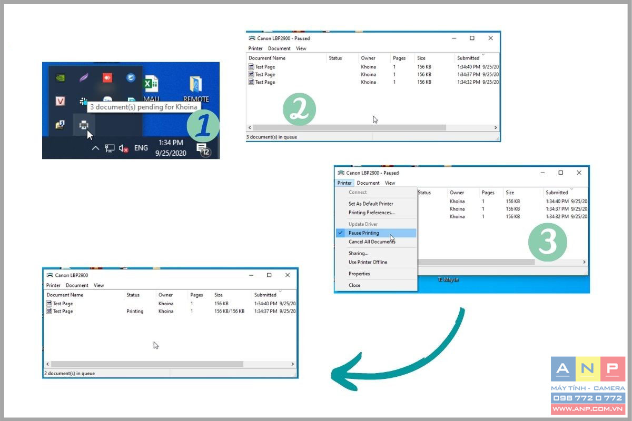632x421 pixels.
Task: Click the 156 KB/156 KB size cell
Action: [x=229, y=311]
